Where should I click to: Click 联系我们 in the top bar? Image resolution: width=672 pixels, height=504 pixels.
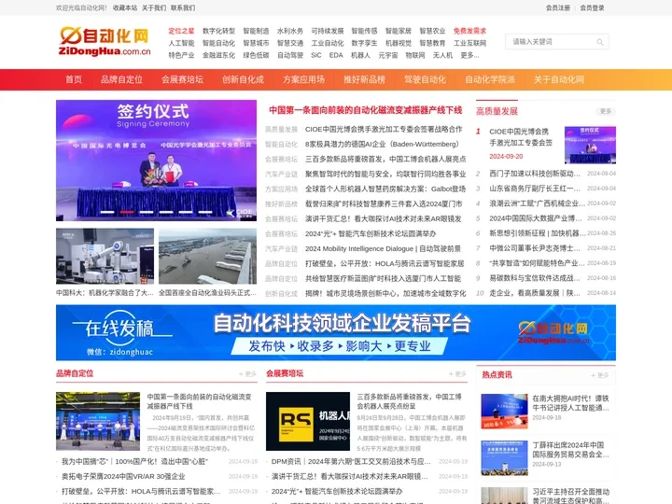(183, 7)
